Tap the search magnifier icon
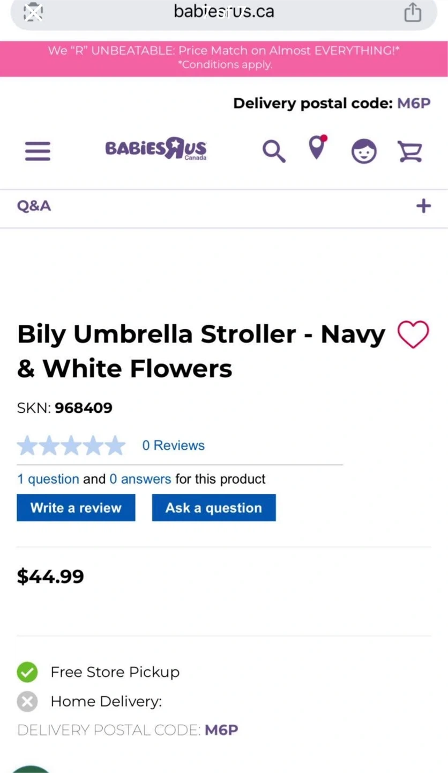Viewport: 448px width, 773px height. click(273, 151)
